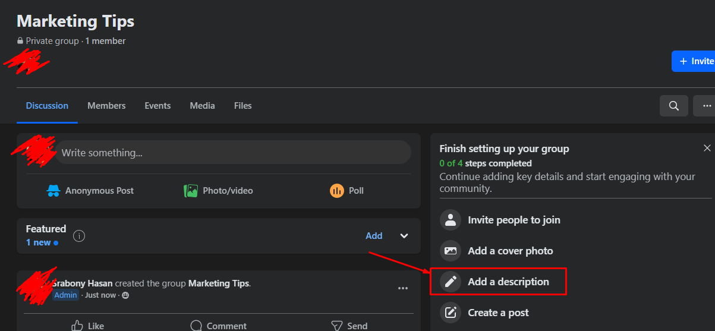Image resolution: width=715 pixels, height=331 pixels.
Task: Open the three-dot group options menu
Action: pyautogui.click(x=706, y=106)
